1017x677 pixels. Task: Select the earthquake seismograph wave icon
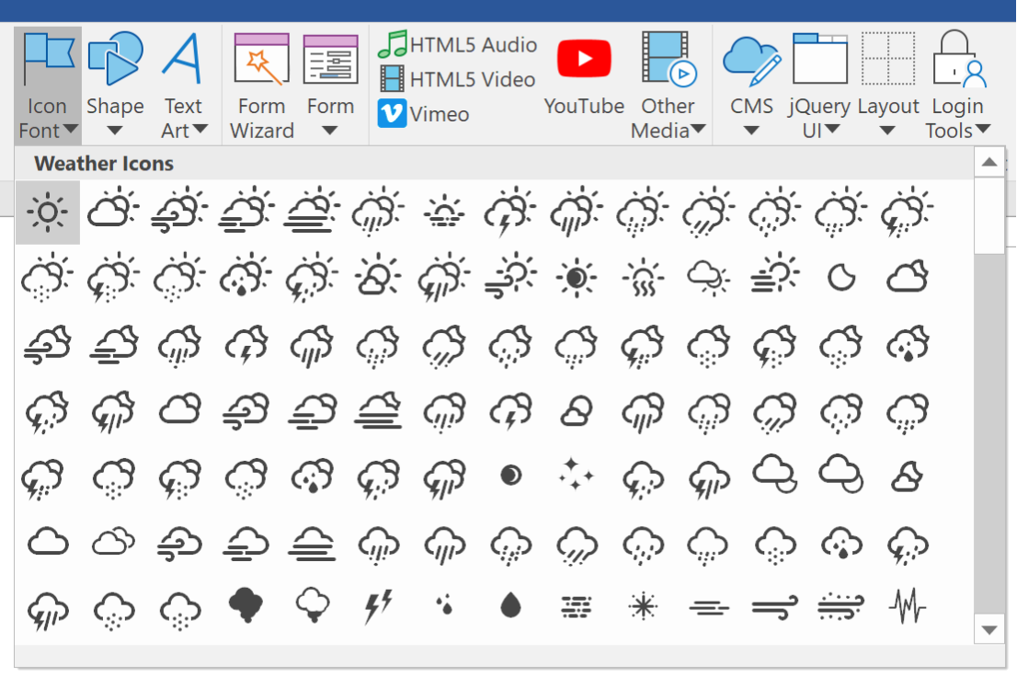(908, 605)
